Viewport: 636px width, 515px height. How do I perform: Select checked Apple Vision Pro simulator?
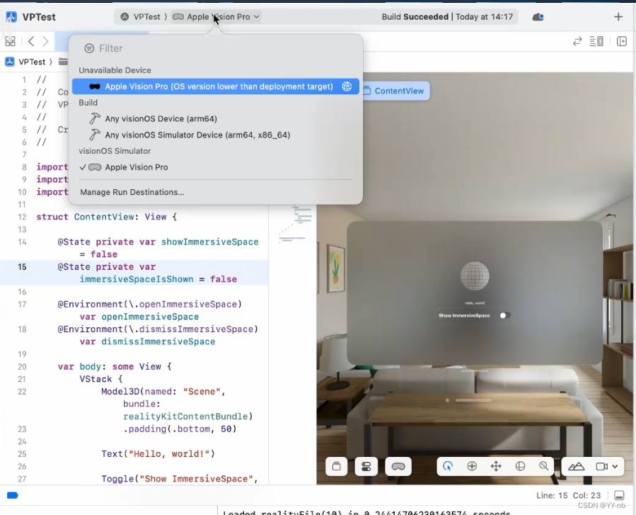pyautogui.click(x=215, y=167)
